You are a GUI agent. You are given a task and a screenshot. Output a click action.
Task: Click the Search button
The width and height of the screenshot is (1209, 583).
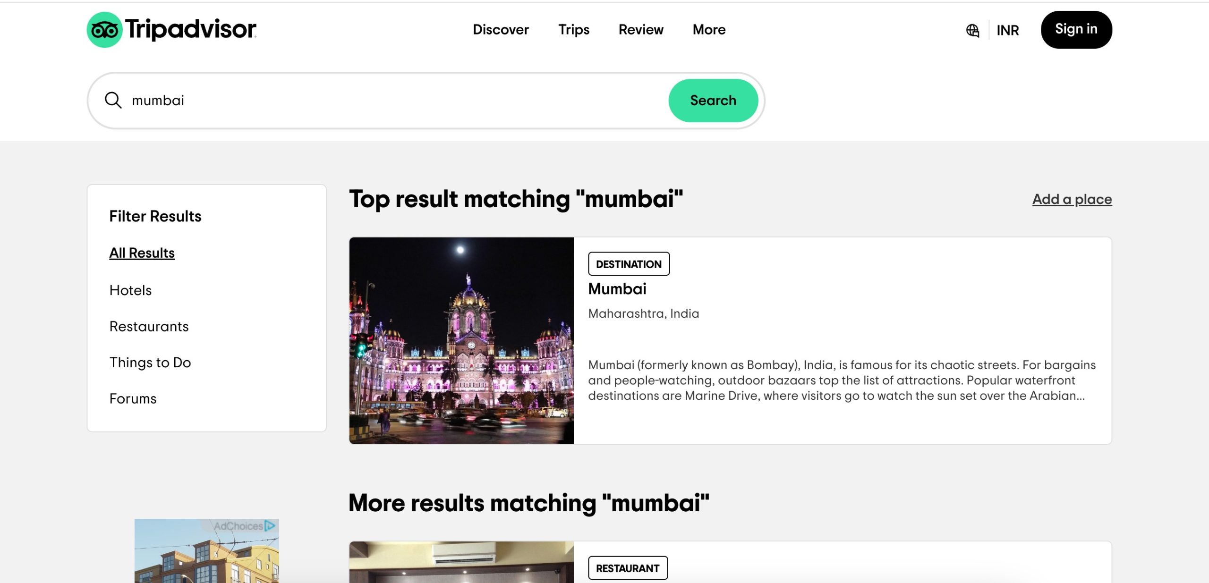713,100
